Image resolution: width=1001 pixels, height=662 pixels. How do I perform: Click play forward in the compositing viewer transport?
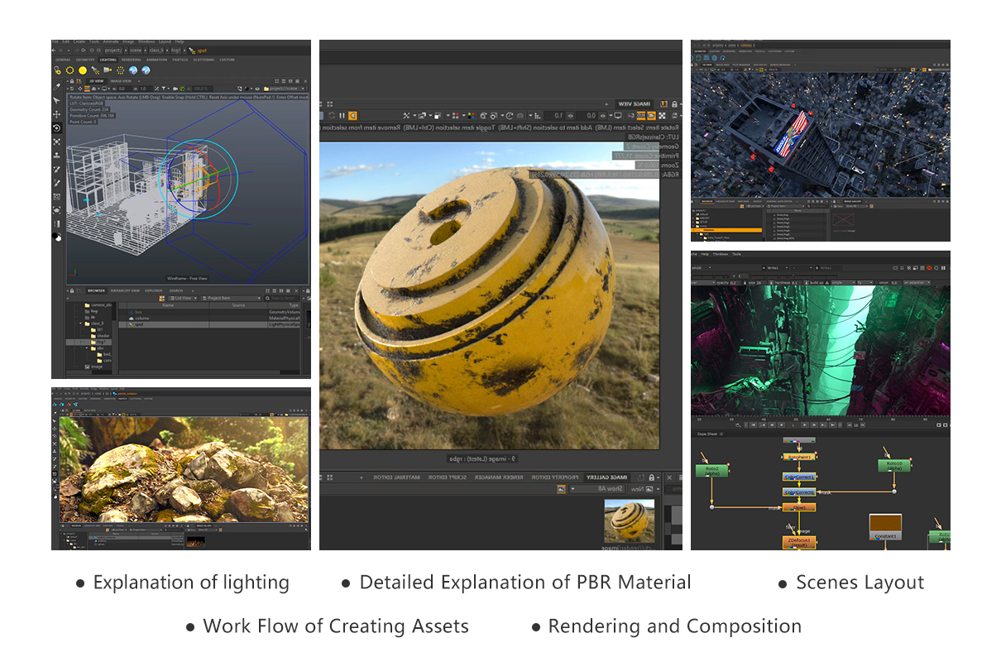tap(805, 425)
